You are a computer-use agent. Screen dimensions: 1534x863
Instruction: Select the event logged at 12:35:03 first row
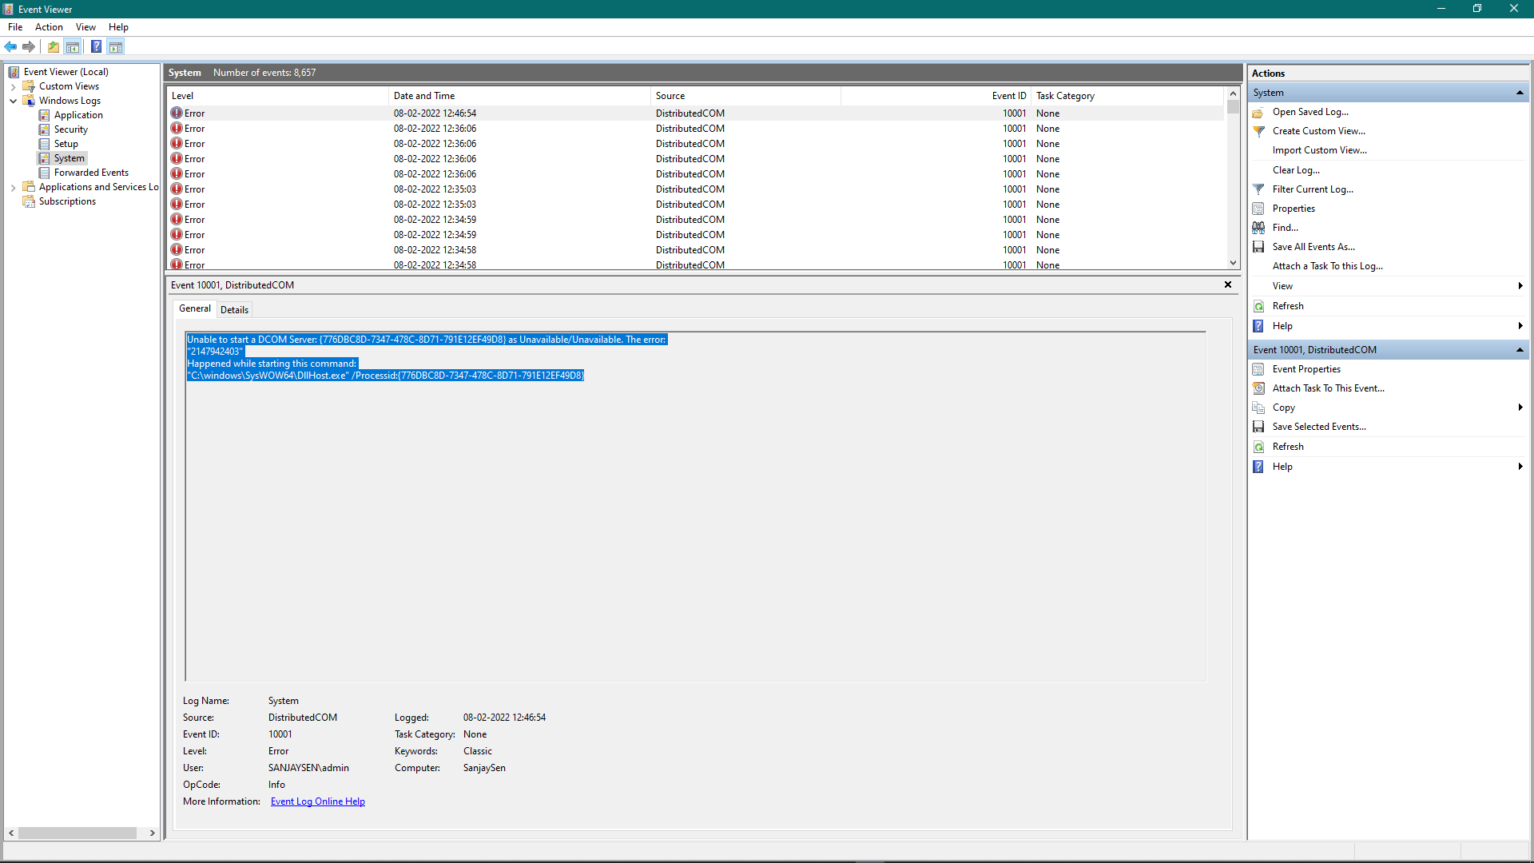(695, 189)
